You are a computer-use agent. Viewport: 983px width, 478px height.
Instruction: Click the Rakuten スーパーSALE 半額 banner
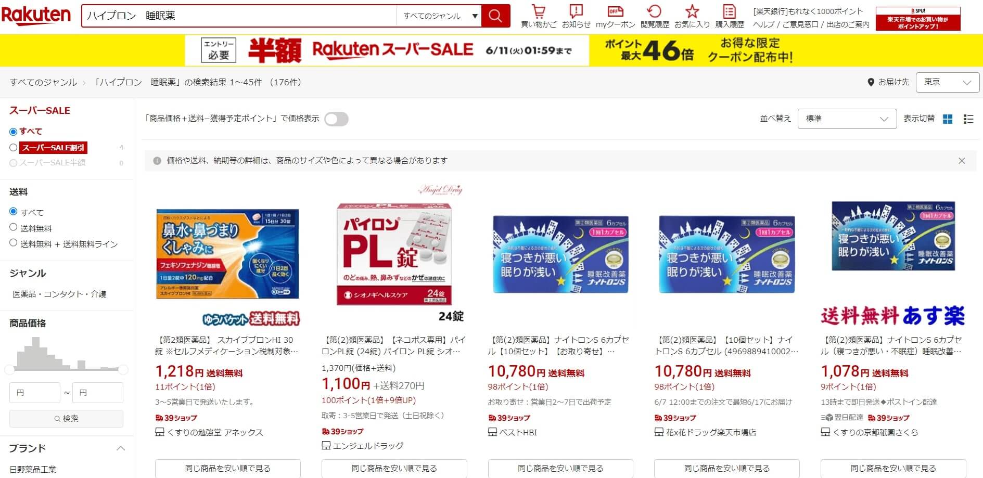tap(387, 50)
